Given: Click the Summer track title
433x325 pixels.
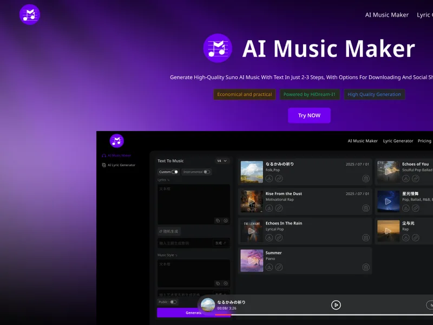Looking at the screenshot, I should pyautogui.click(x=273, y=253).
